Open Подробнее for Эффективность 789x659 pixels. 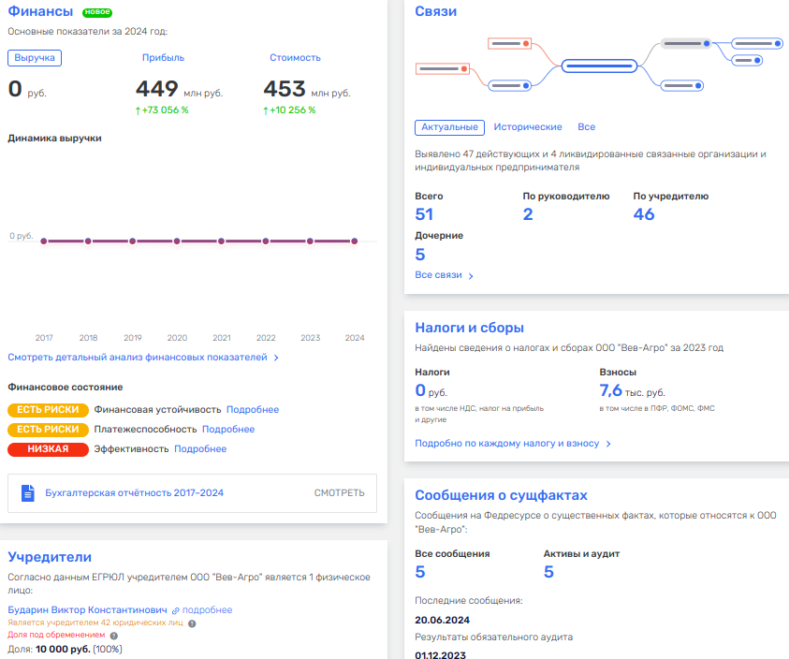tap(200, 449)
